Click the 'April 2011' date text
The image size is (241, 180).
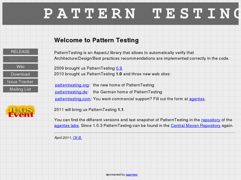tap(63, 138)
